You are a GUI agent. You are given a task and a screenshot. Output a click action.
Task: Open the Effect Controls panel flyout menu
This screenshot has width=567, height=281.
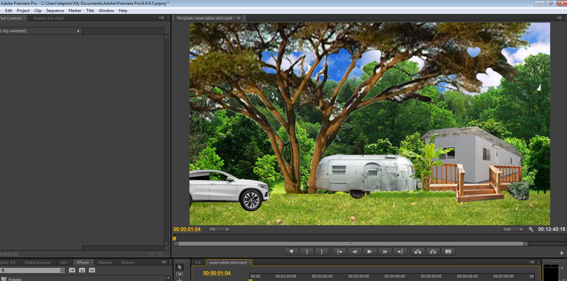tap(161, 18)
